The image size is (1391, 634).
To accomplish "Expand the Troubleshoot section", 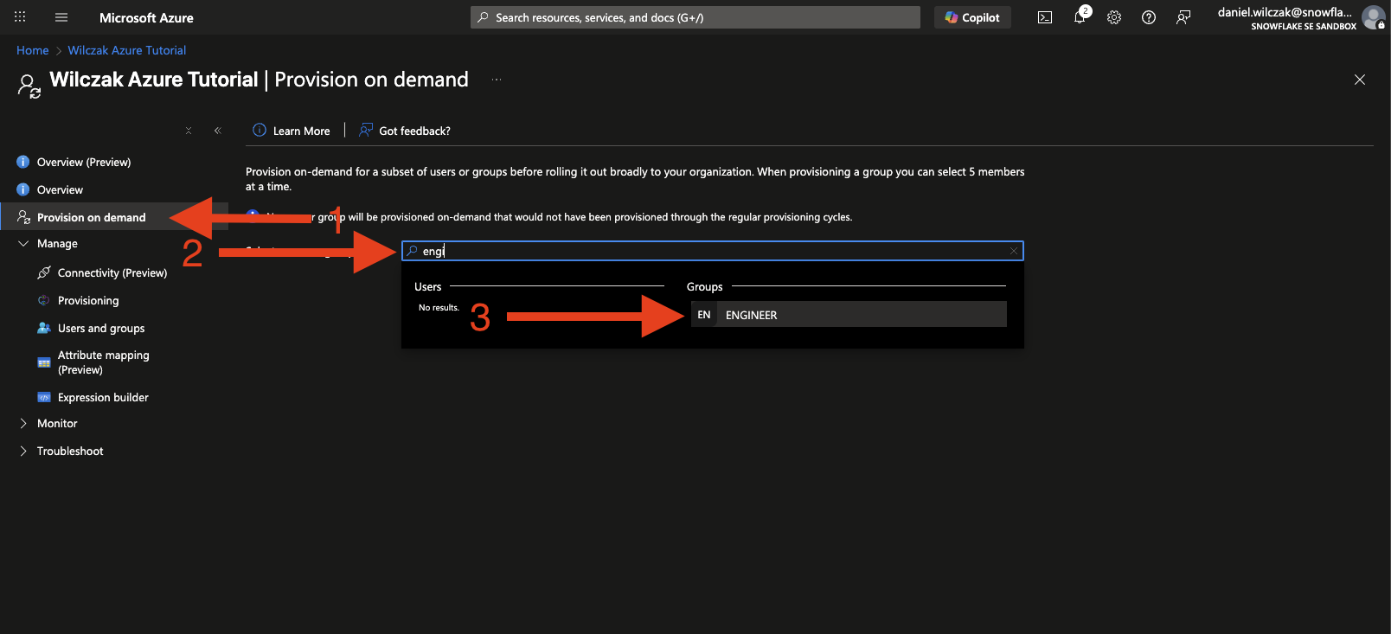I will coord(23,451).
